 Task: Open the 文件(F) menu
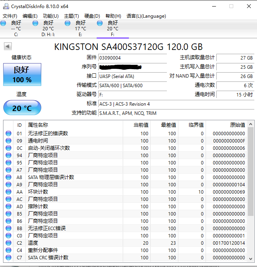pos(10,16)
